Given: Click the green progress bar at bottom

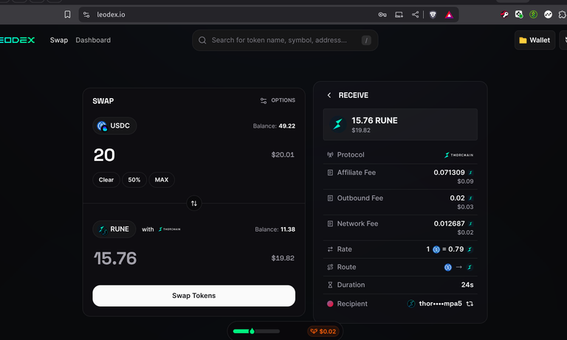Looking at the screenshot, I should tap(256, 331).
